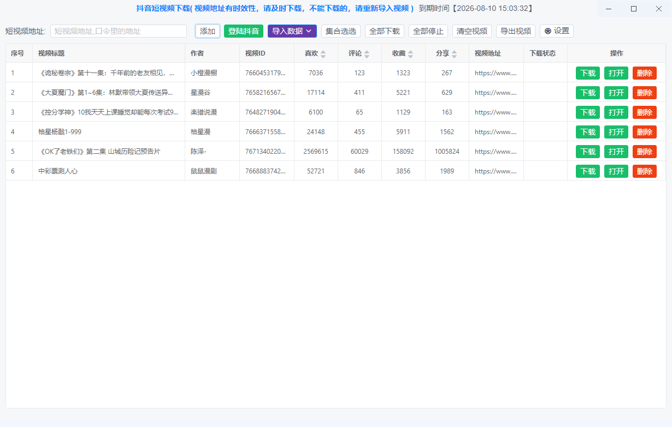Click author 星漫谷
Viewport: 672px width, 427px height.
201,93
